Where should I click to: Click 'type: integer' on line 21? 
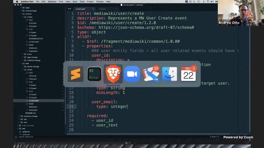112,106
